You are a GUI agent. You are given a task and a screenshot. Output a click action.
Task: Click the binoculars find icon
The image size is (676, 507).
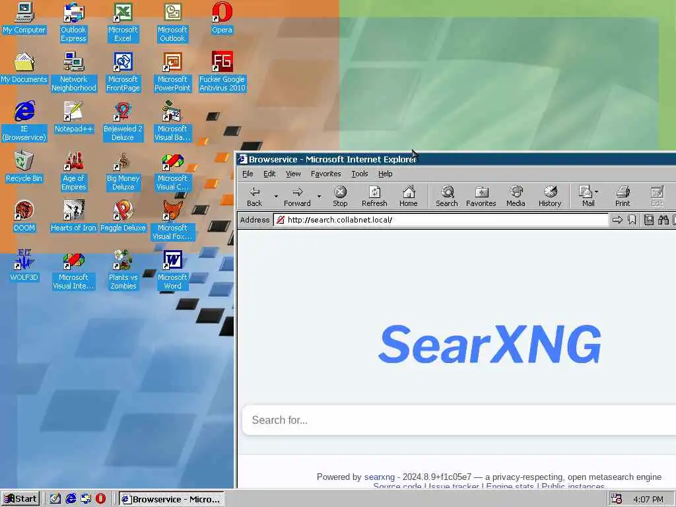coord(663,220)
